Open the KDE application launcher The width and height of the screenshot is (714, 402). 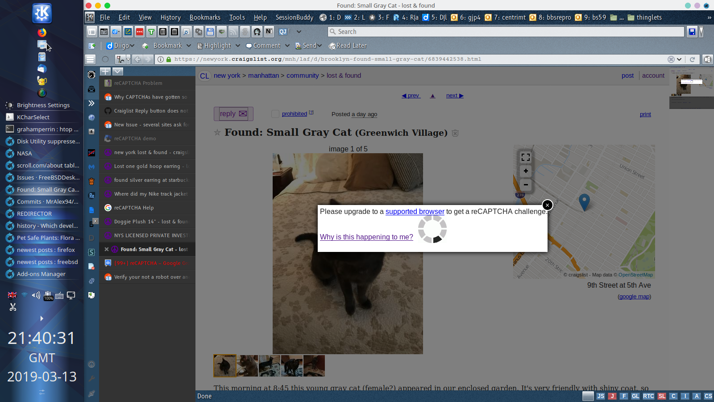(42, 13)
